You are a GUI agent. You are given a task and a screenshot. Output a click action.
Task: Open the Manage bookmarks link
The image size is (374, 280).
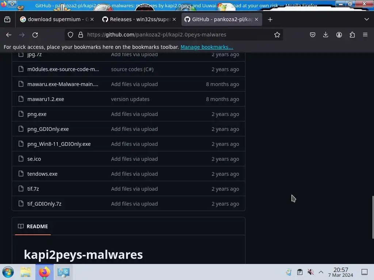pos(207,47)
